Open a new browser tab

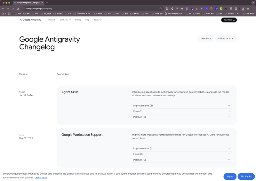[47, 3]
